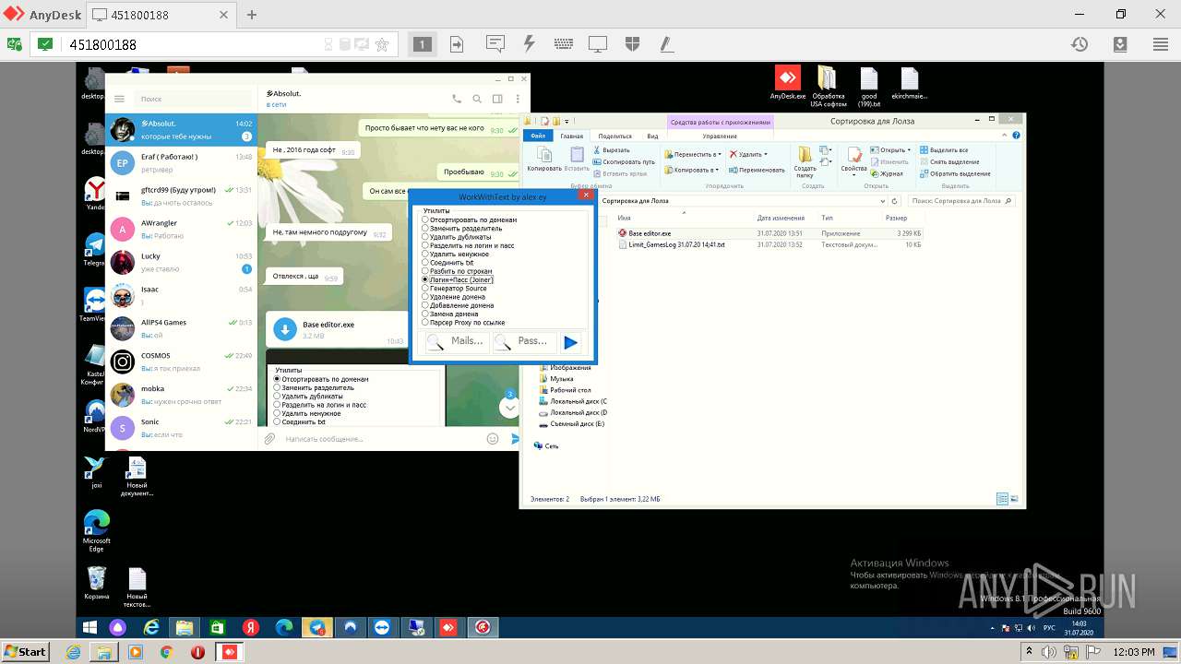Select the 451800188 AnyDesk session tab

pos(163,15)
